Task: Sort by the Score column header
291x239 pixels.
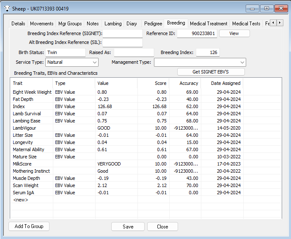Action: 153,83
